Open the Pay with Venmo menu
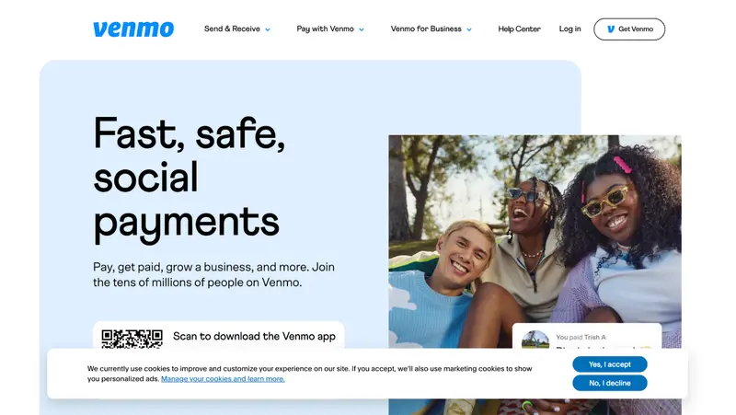 330,29
